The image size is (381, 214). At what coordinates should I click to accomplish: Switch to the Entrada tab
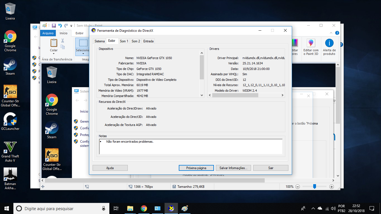tap(148, 41)
